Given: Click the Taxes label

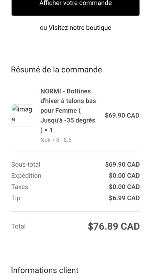Looking at the screenshot, I should pos(20,187).
